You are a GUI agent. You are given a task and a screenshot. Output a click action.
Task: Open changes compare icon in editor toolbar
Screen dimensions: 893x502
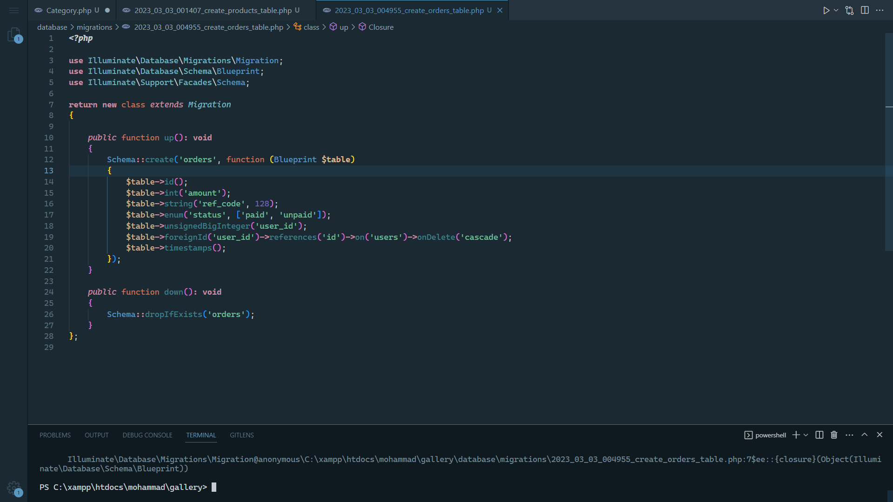click(850, 10)
